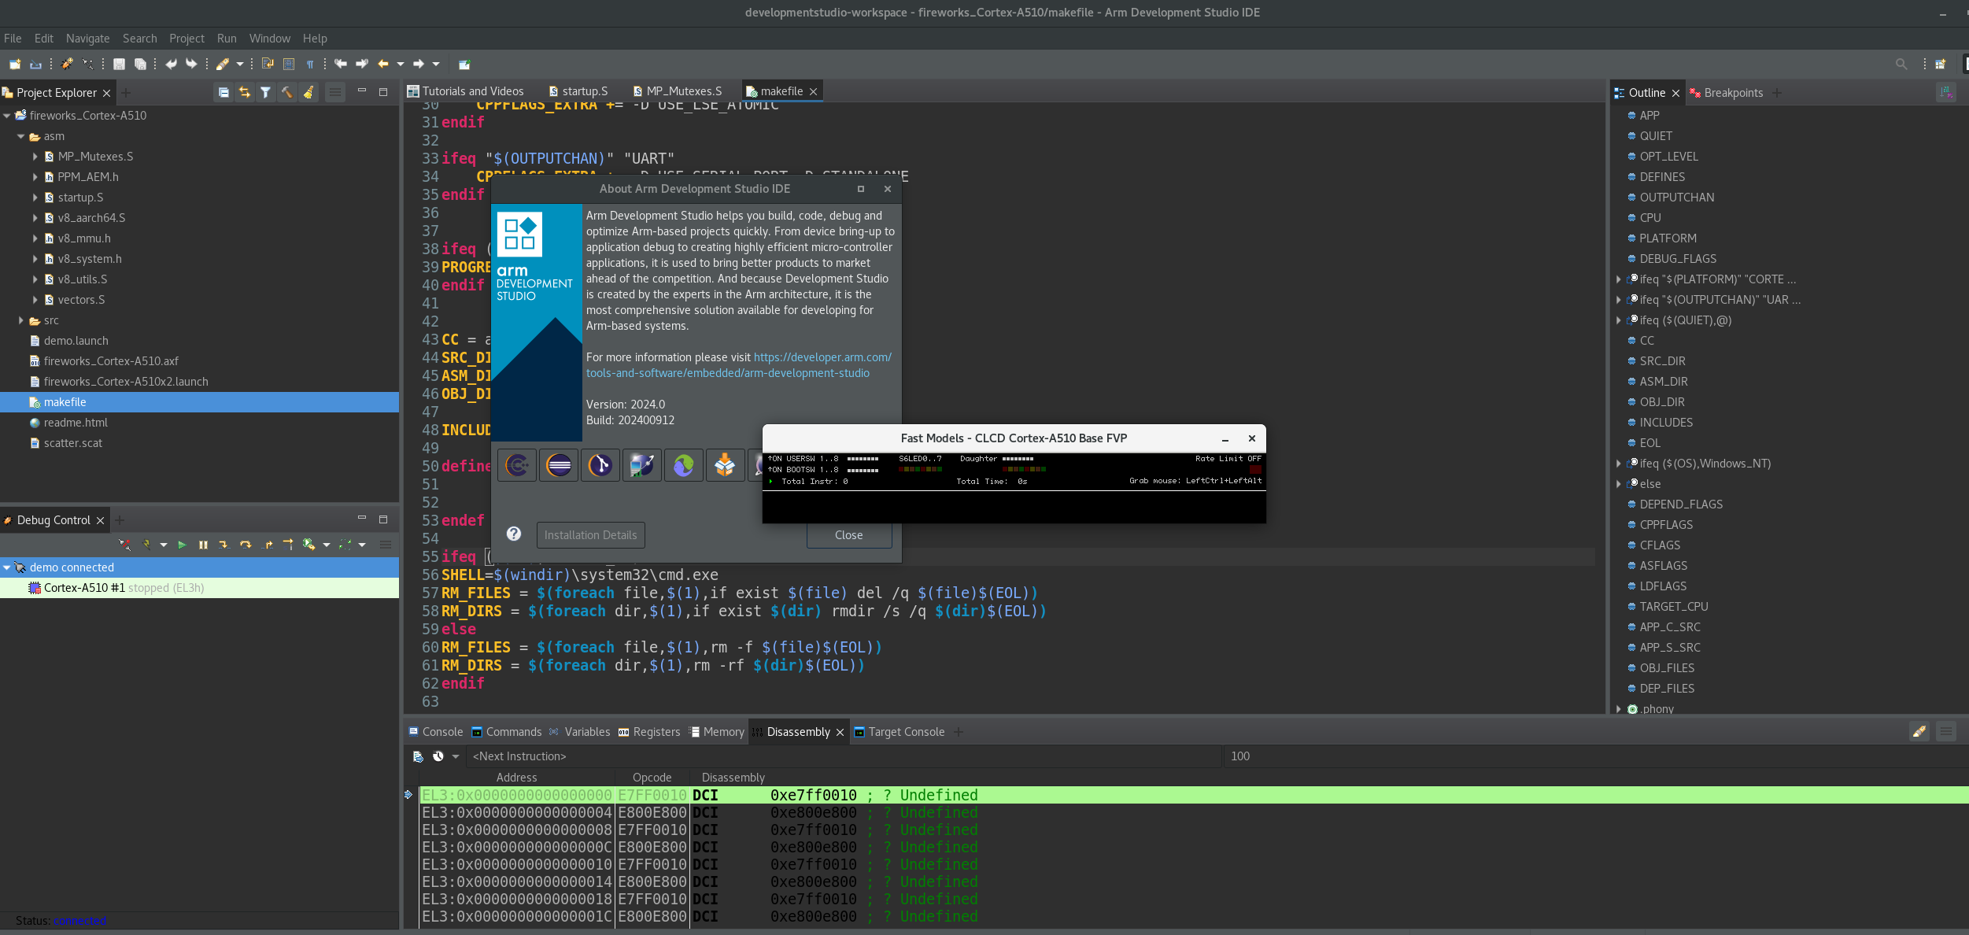Open the Navigate menu
Image resolution: width=1969 pixels, height=935 pixels.
88,39
